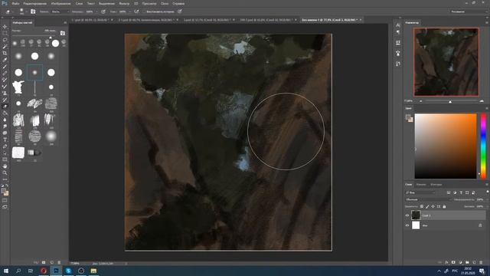Create a new adjustment layer
490x276 pixels.
[x=460, y=262]
